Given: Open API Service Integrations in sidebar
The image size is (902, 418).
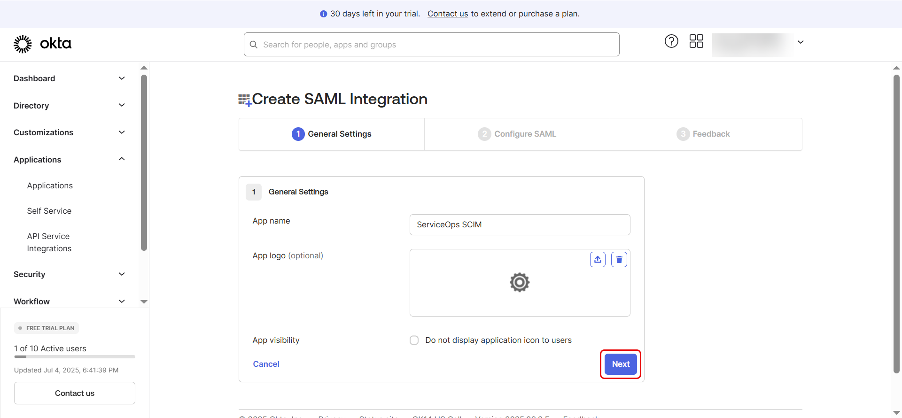Looking at the screenshot, I should 49,242.
